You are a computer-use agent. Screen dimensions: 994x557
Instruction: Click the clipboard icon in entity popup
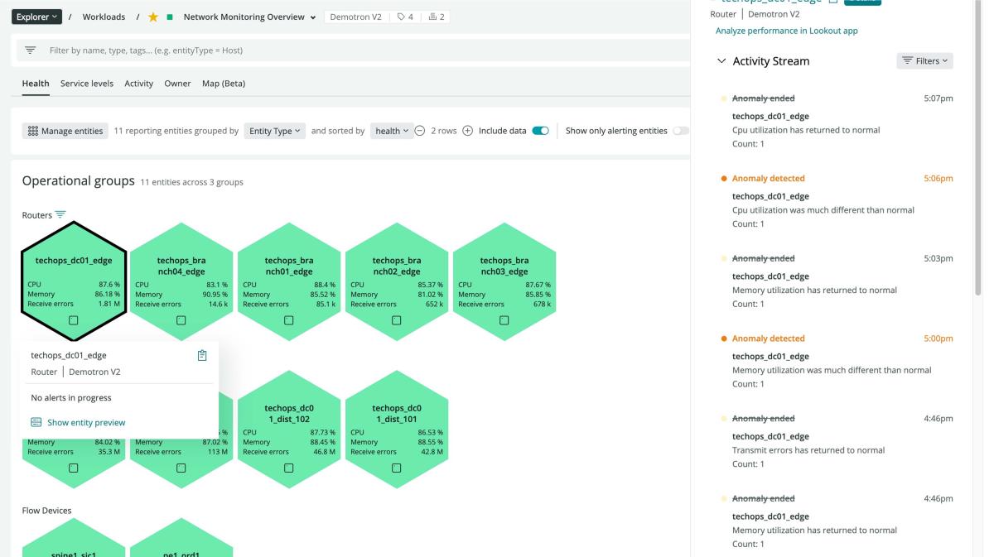[x=202, y=355]
